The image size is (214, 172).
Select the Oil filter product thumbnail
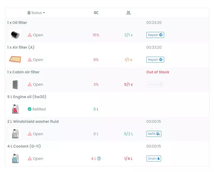(15, 35)
